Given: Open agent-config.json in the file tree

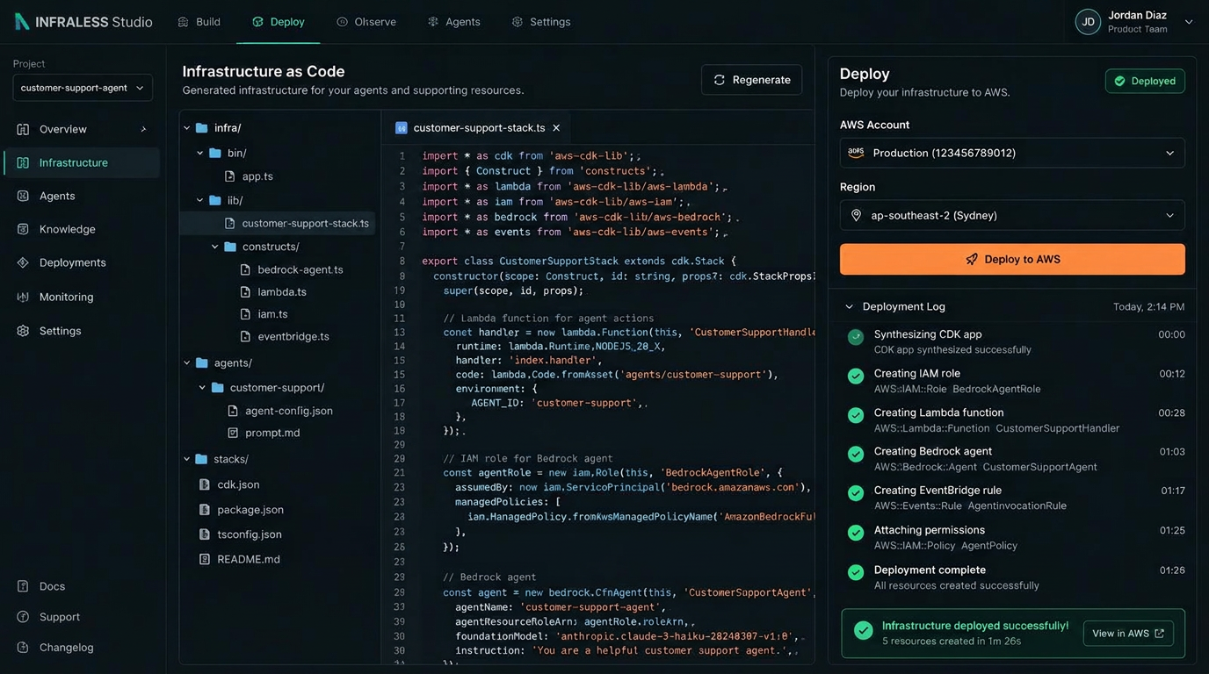Looking at the screenshot, I should [x=289, y=411].
